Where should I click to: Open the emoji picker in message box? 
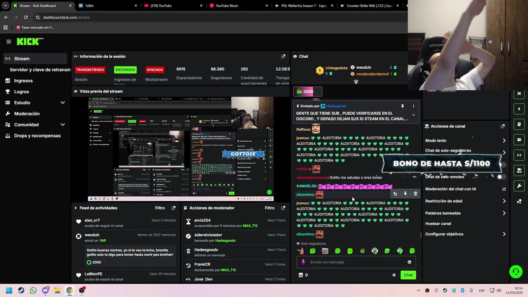point(409,262)
